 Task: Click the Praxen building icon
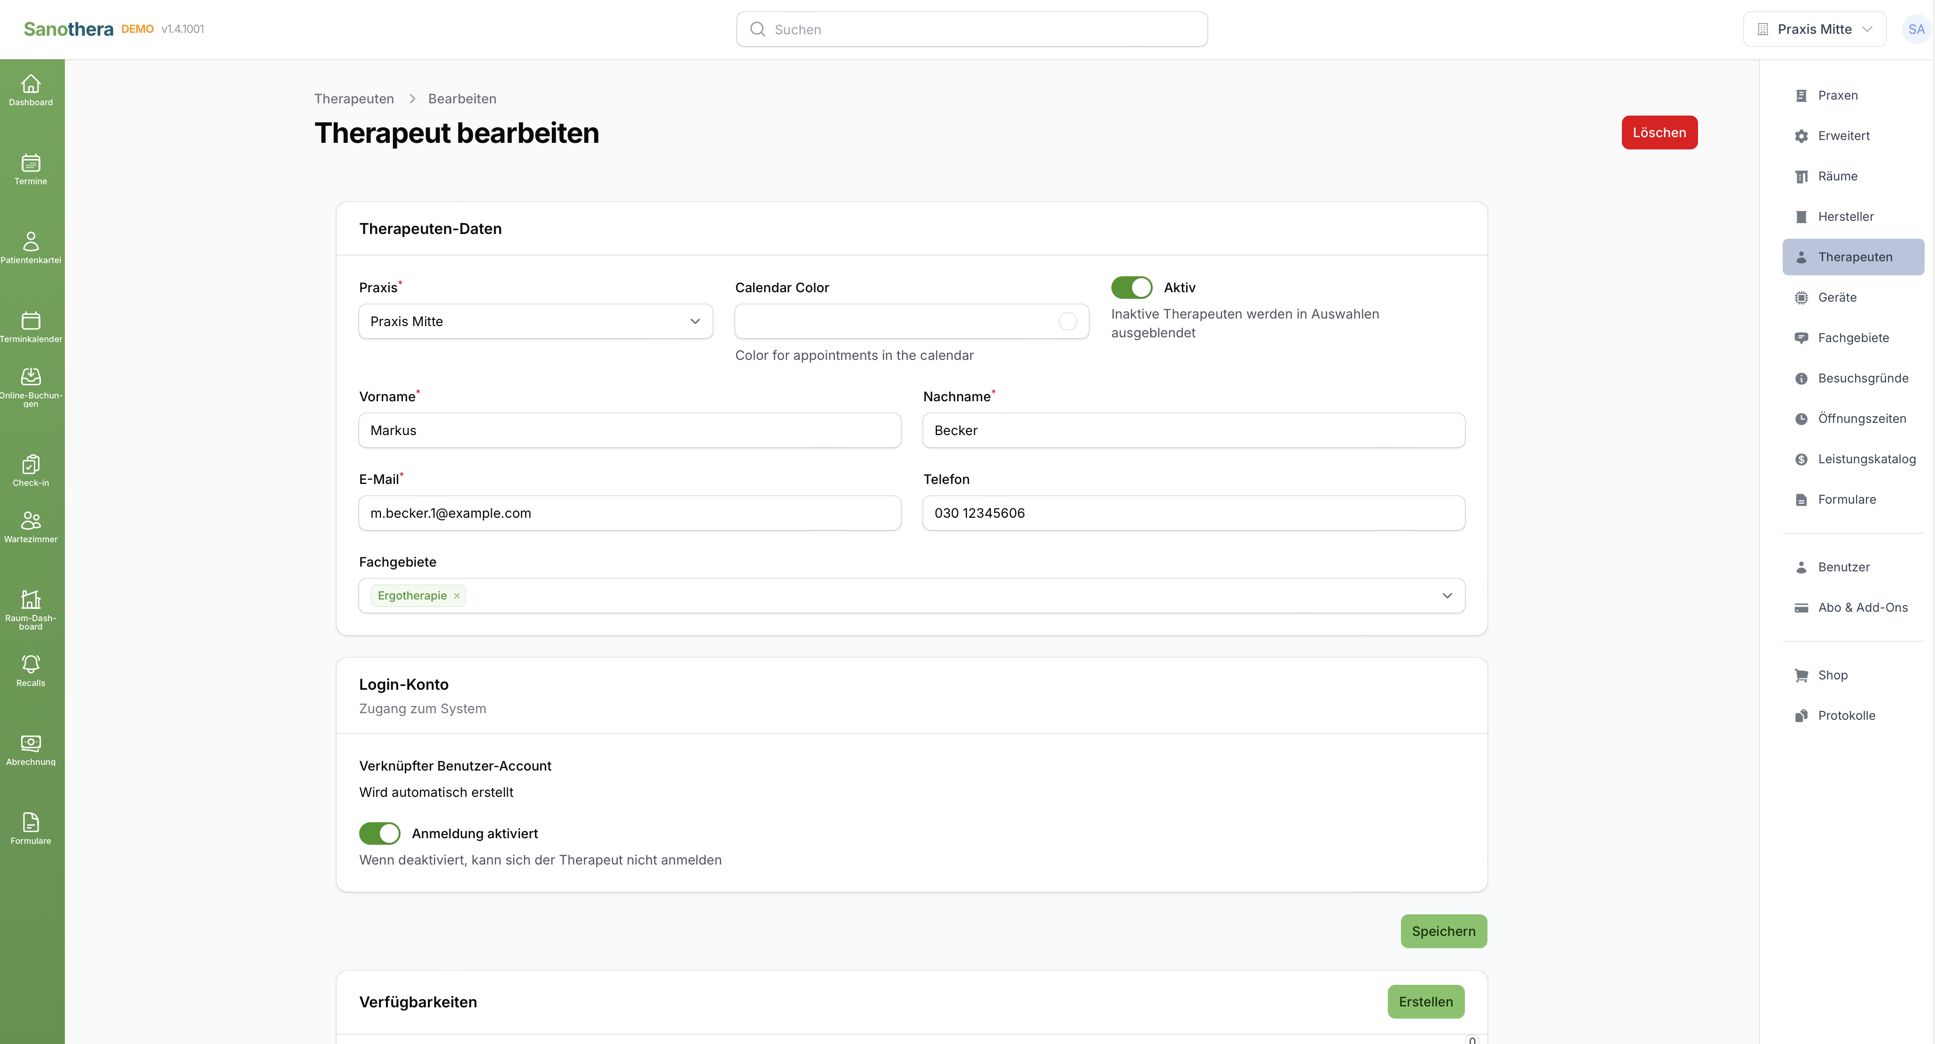pos(1801,95)
